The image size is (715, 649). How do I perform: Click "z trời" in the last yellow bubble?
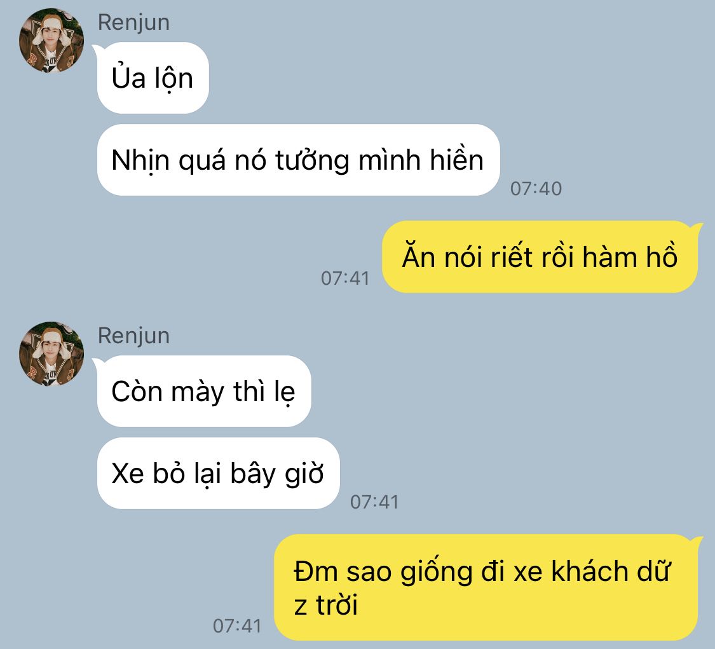point(325,605)
